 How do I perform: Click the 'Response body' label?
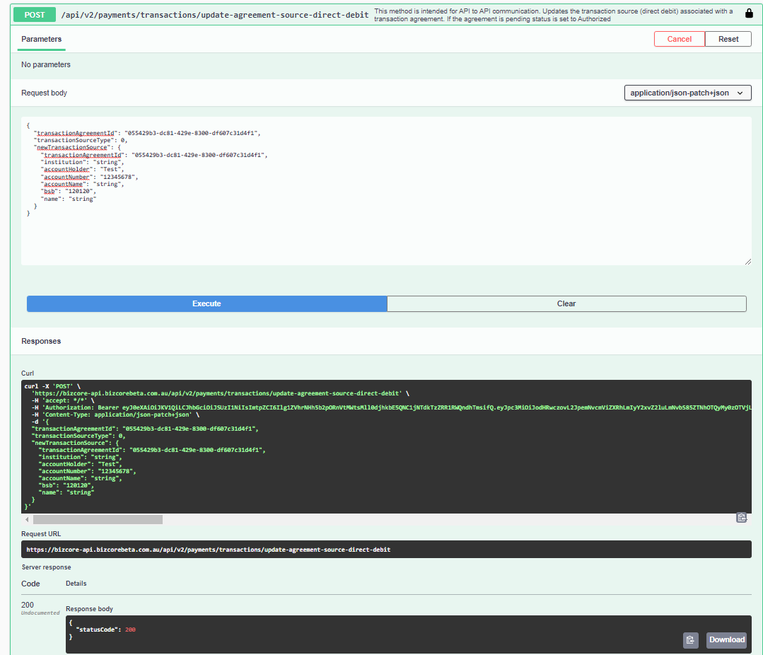pos(90,609)
